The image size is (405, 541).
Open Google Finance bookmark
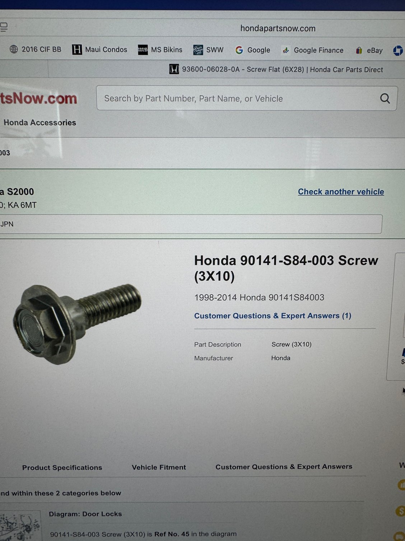(313, 50)
